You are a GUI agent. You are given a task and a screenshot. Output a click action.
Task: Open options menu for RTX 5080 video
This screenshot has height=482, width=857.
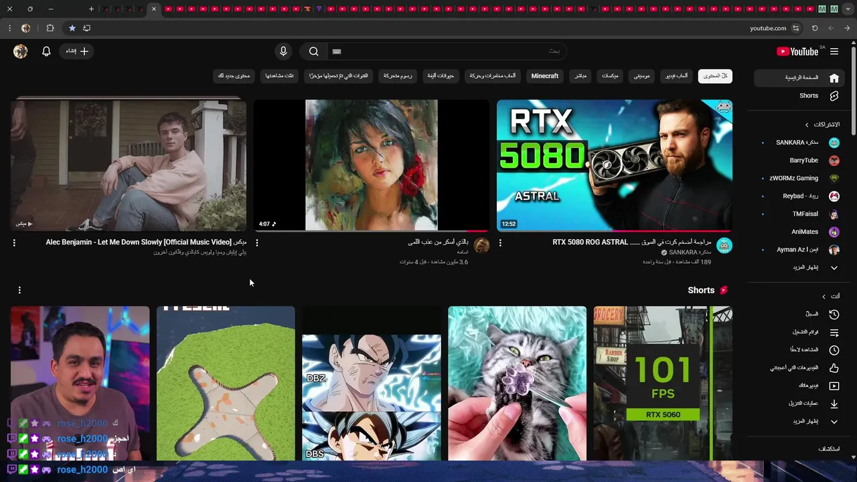[500, 243]
